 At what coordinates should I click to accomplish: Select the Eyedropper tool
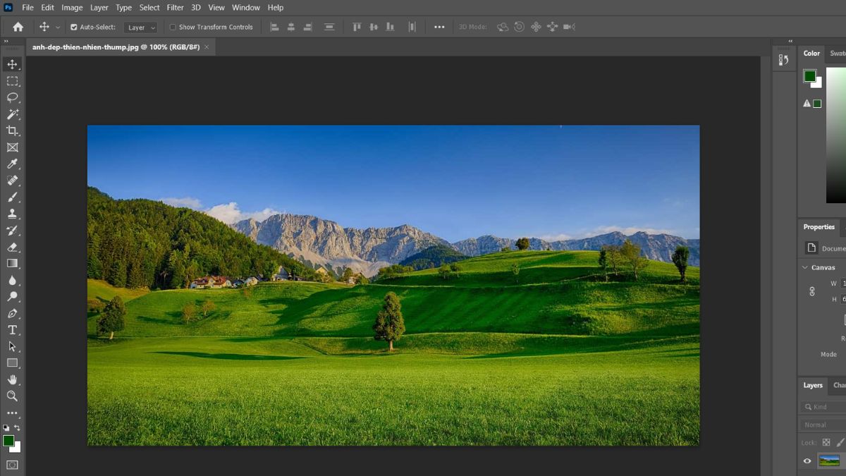click(12, 164)
